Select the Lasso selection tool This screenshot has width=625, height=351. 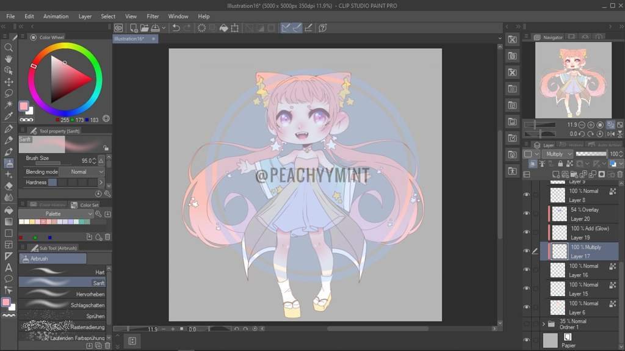[9, 93]
